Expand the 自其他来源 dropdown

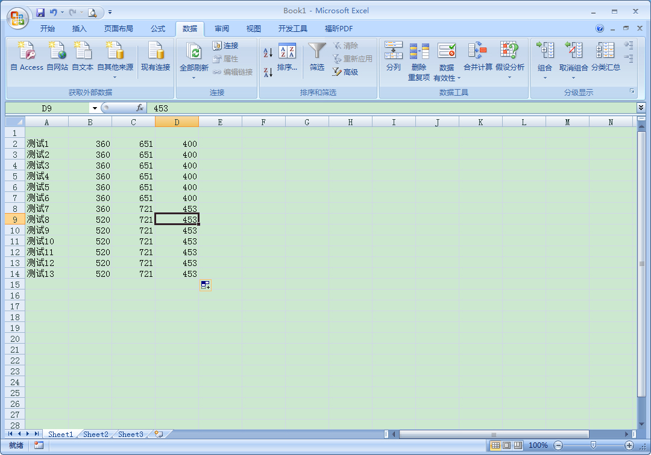click(x=115, y=76)
